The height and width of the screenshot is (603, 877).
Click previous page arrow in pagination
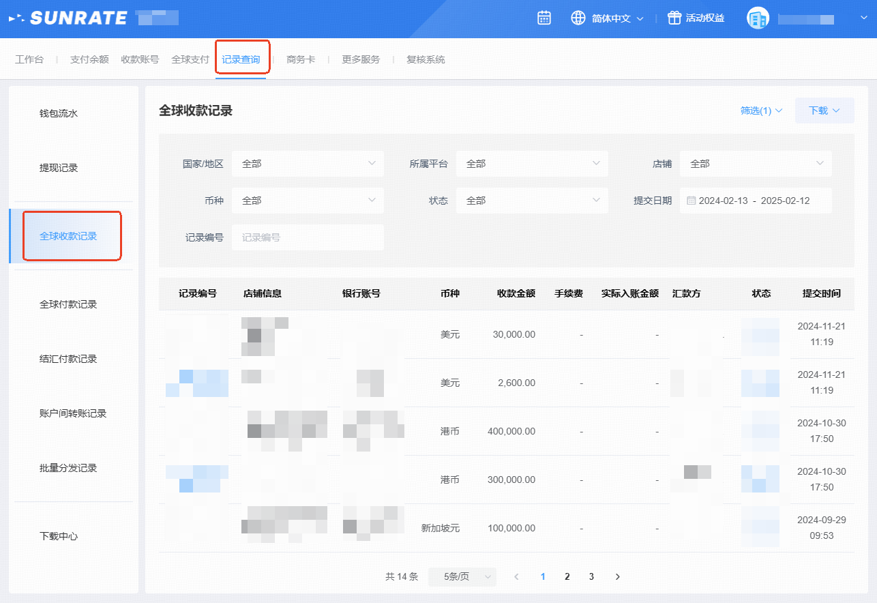(x=516, y=576)
